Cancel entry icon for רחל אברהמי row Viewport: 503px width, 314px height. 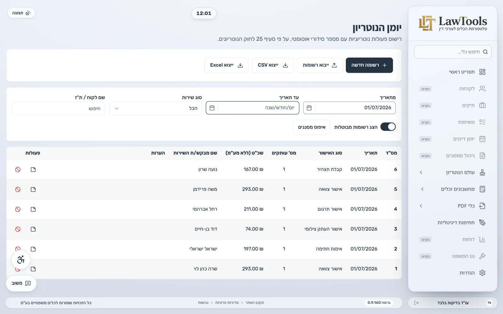pyautogui.click(x=18, y=209)
